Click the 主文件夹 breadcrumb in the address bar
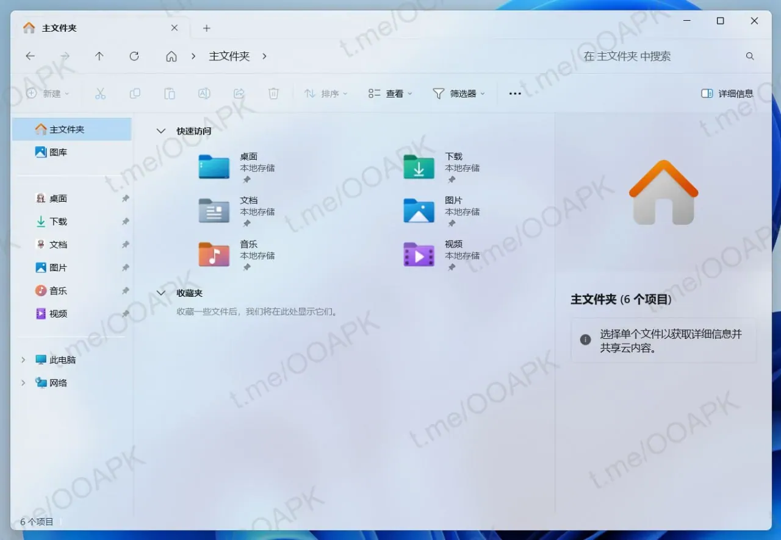The height and width of the screenshot is (540, 781). 229,56
